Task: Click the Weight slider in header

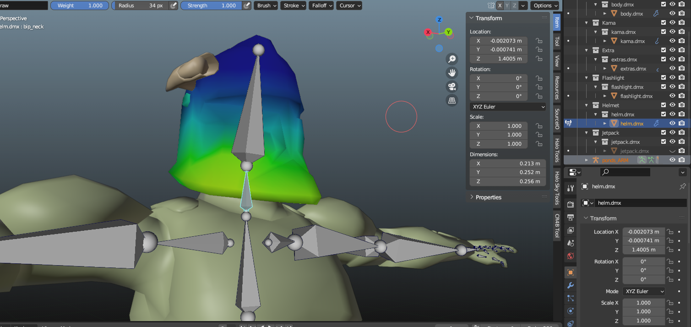Action: tap(80, 5)
